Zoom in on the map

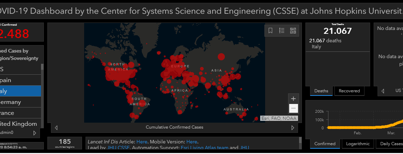(293, 99)
